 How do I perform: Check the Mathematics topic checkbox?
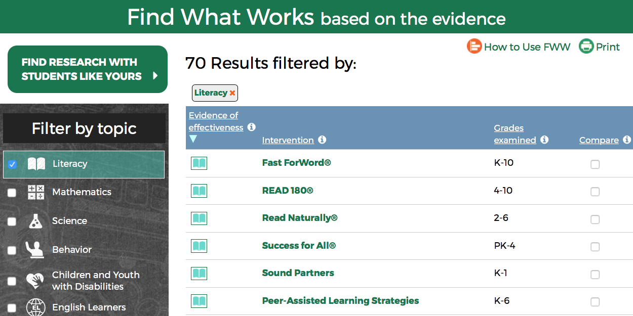coord(12,193)
